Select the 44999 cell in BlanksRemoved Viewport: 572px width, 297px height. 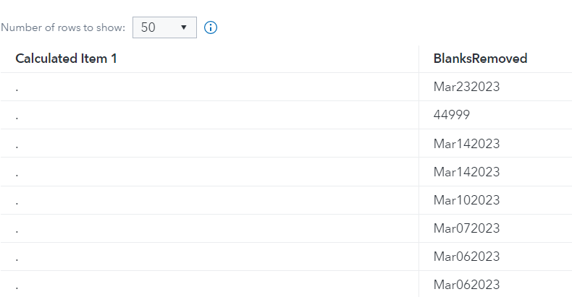tap(452, 115)
